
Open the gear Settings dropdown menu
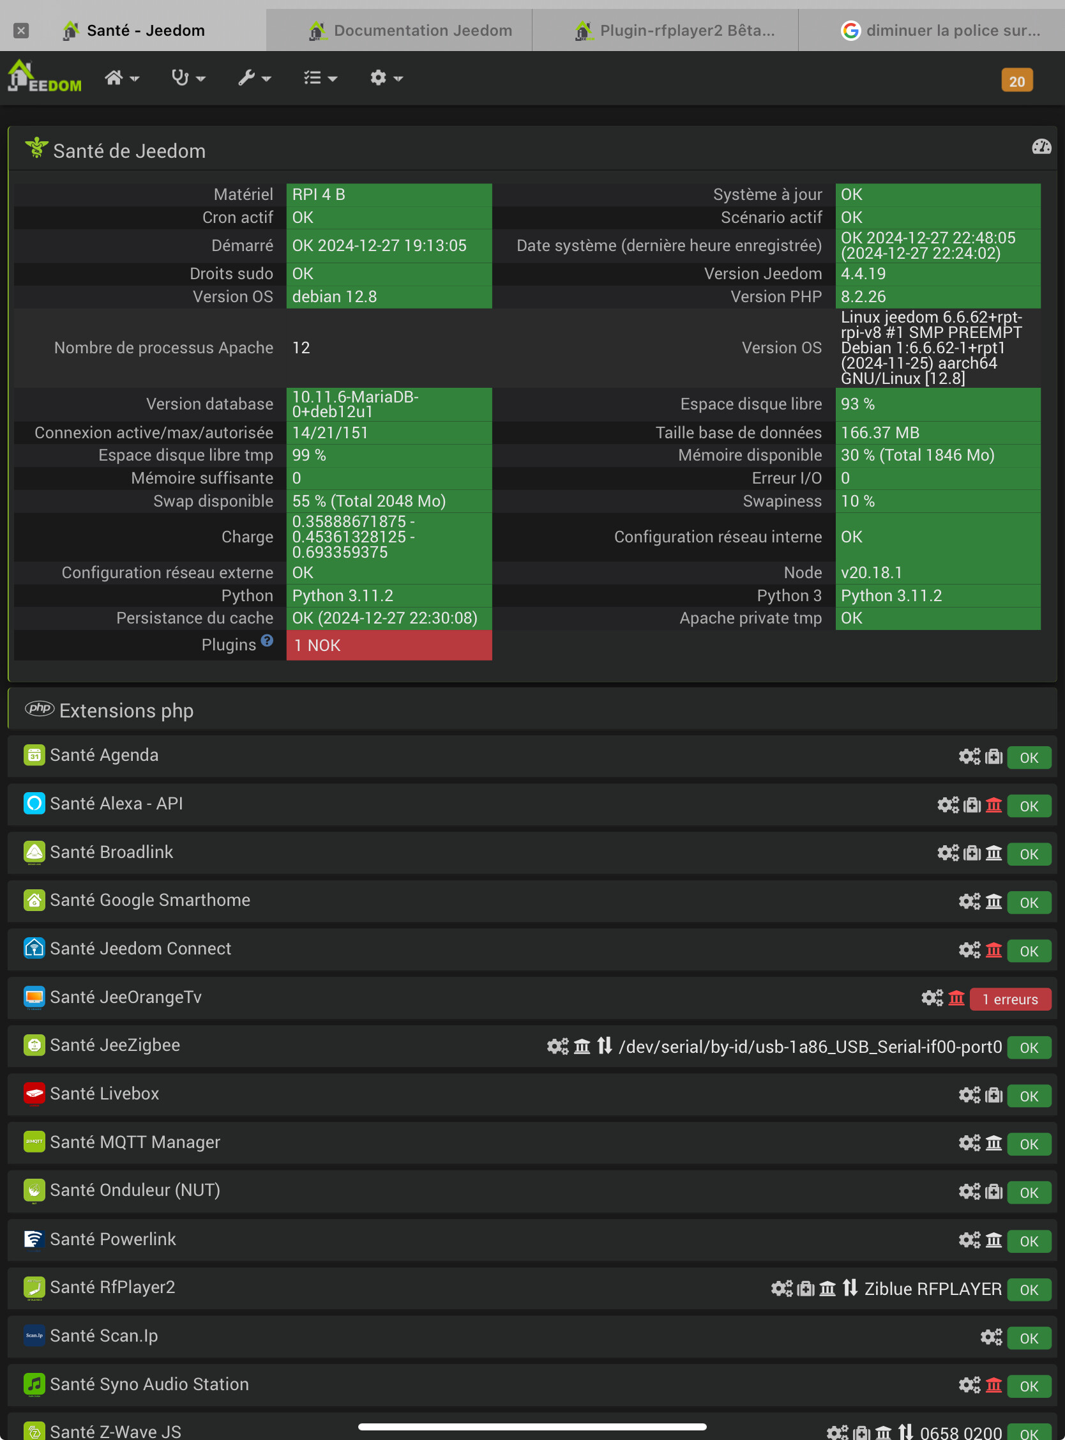386,78
